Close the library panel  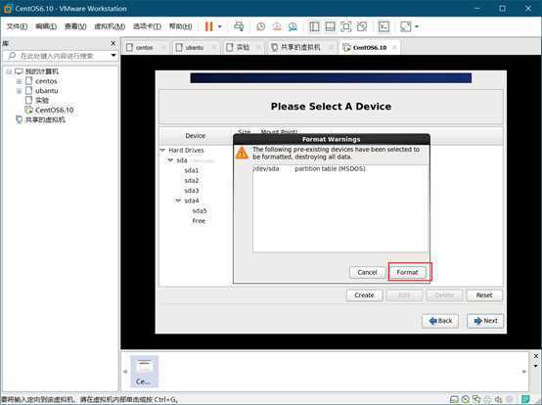pos(113,43)
